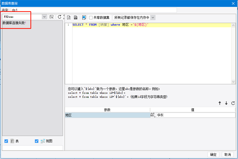This screenshot has width=238, height=159.
Task: Enable the 共享数据集 checkbox
Action: tap(91, 18)
